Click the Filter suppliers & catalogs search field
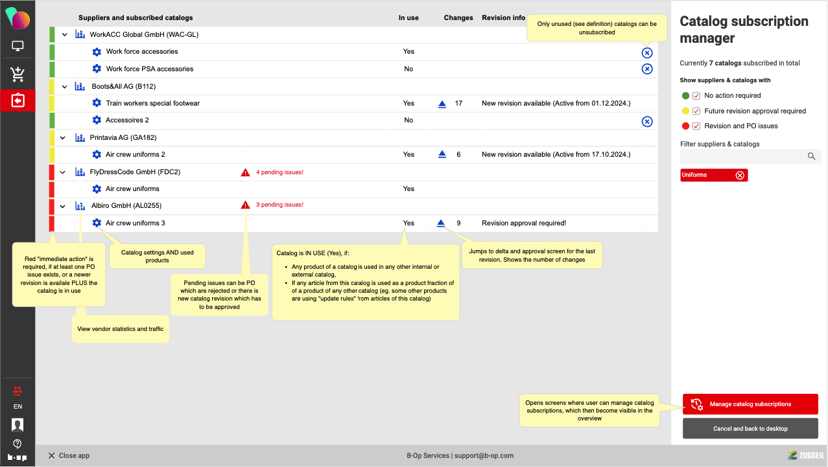828x467 pixels. (743, 156)
